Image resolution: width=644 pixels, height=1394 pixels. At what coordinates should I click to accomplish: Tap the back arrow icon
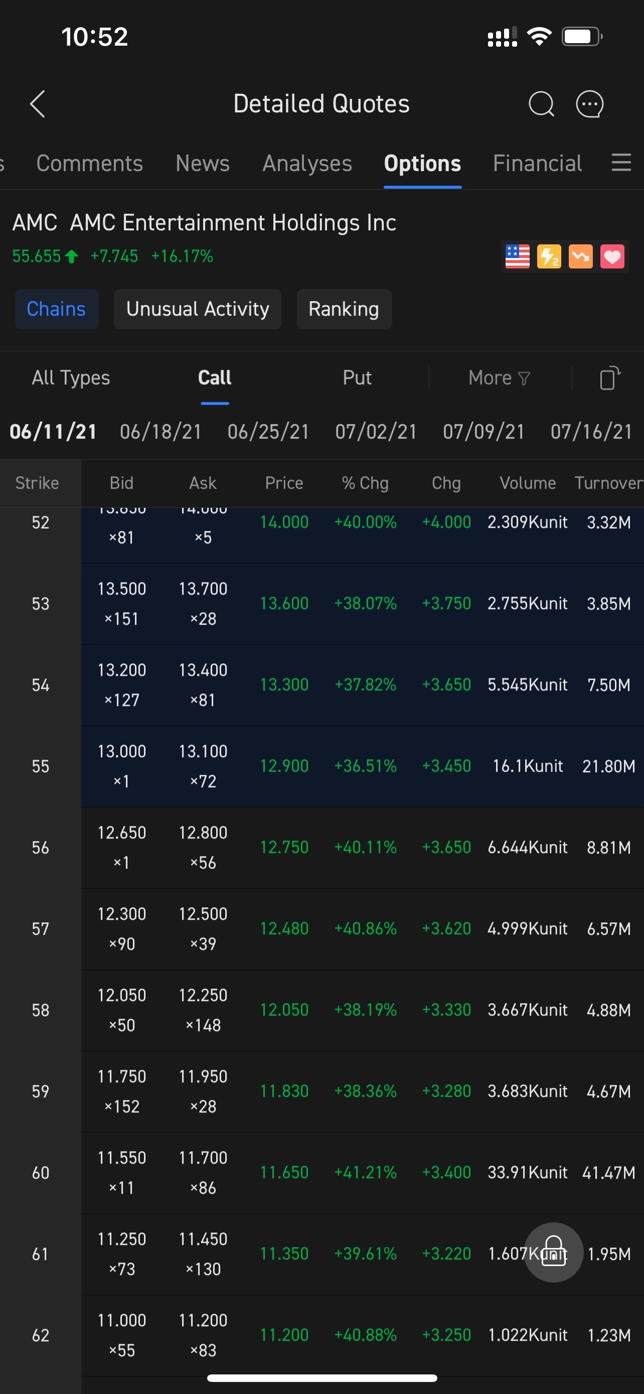click(x=37, y=104)
